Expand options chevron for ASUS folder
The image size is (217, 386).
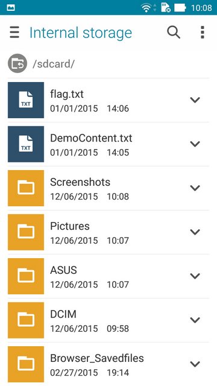[x=195, y=276]
